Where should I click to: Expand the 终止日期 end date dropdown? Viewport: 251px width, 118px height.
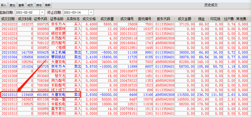point(91,12)
